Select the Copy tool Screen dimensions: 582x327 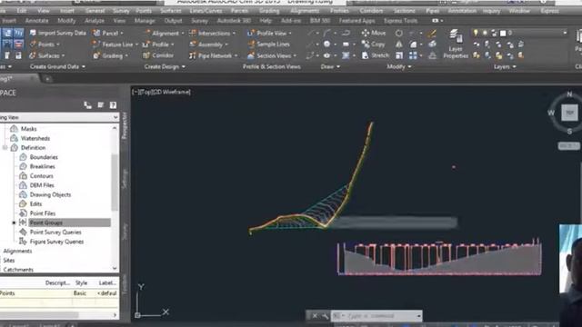374,45
